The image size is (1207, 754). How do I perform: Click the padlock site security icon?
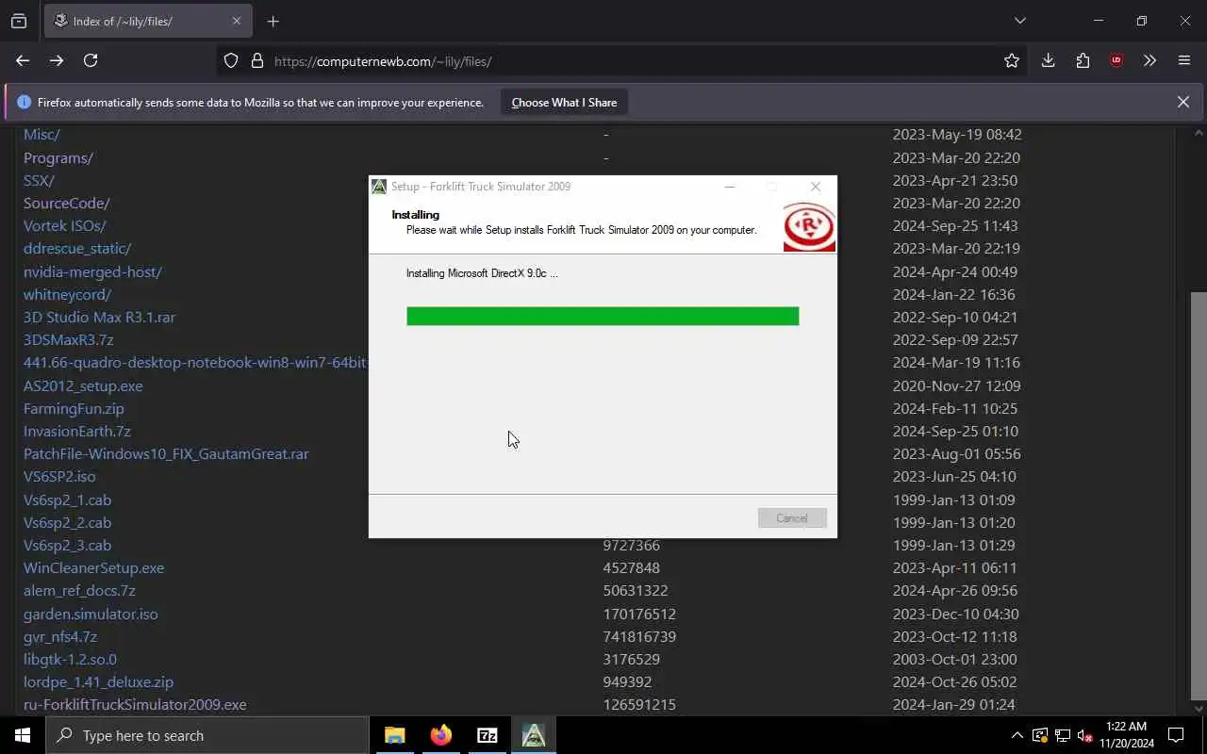(256, 61)
